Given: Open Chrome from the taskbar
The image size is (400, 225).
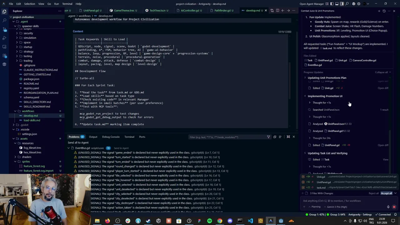Looking at the screenshot, I should 220,221.
